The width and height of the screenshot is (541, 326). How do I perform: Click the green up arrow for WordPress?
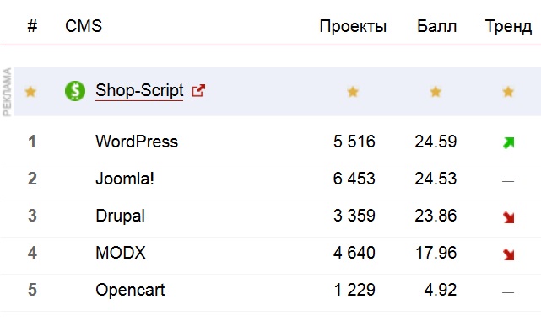(x=509, y=142)
